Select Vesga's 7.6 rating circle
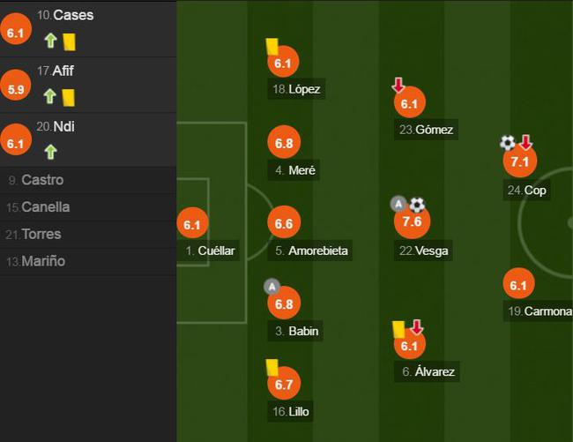 pyautogui.click(x=412, y=221)
